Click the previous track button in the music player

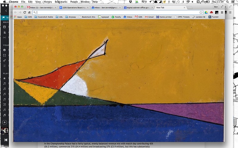5,140
